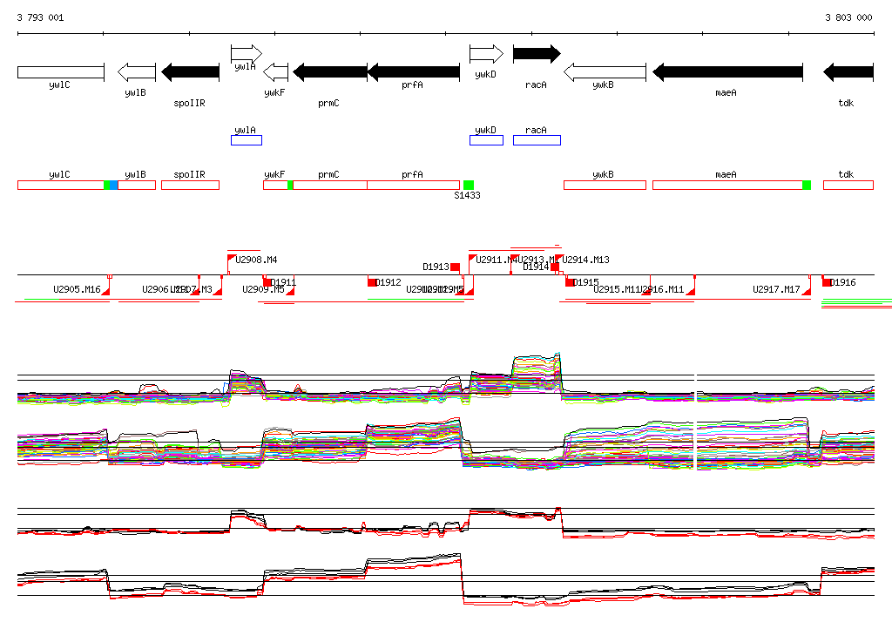892x622 pixels.
Task: Select the red-outlined prmC box
Action: pos(330,185)
